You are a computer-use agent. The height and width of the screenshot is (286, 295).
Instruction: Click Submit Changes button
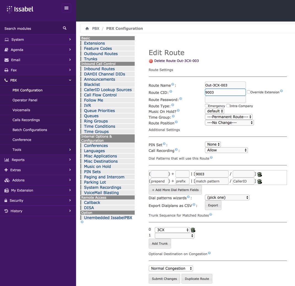tap(164, 279)
